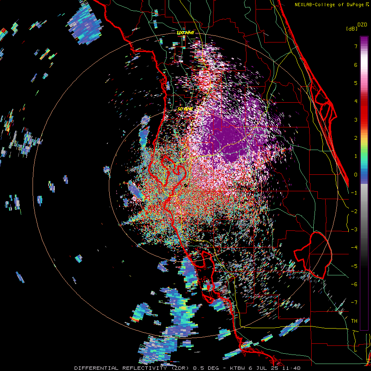Click the DZD product label above the scale
Viewport: 371px width, 371px height.
click(x=362, y=24)
